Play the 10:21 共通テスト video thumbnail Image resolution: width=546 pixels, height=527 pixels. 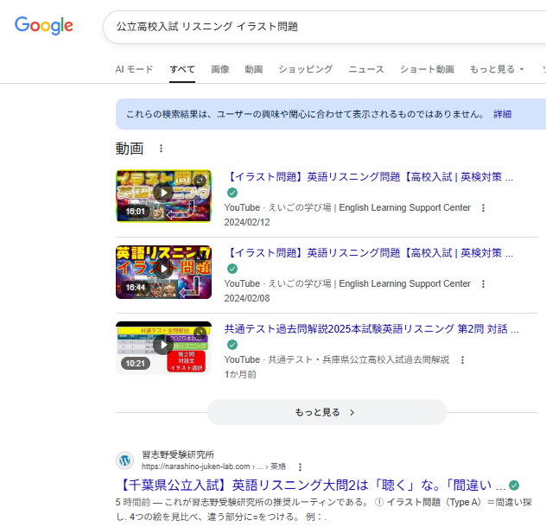point(163,347)
